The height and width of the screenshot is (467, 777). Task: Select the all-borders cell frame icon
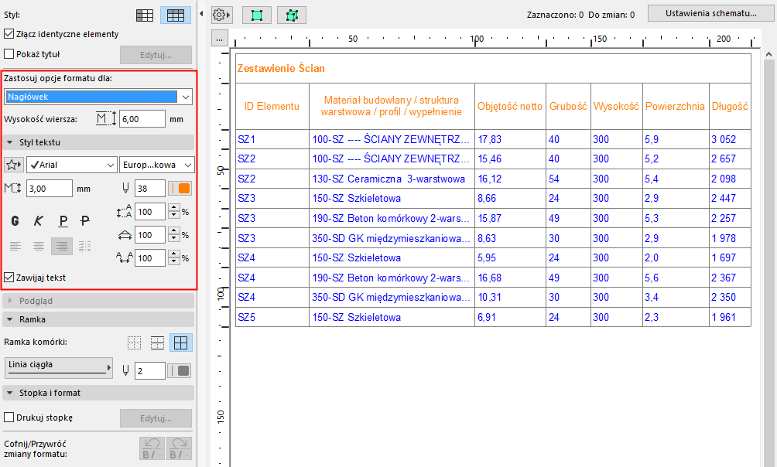point(180,343)
